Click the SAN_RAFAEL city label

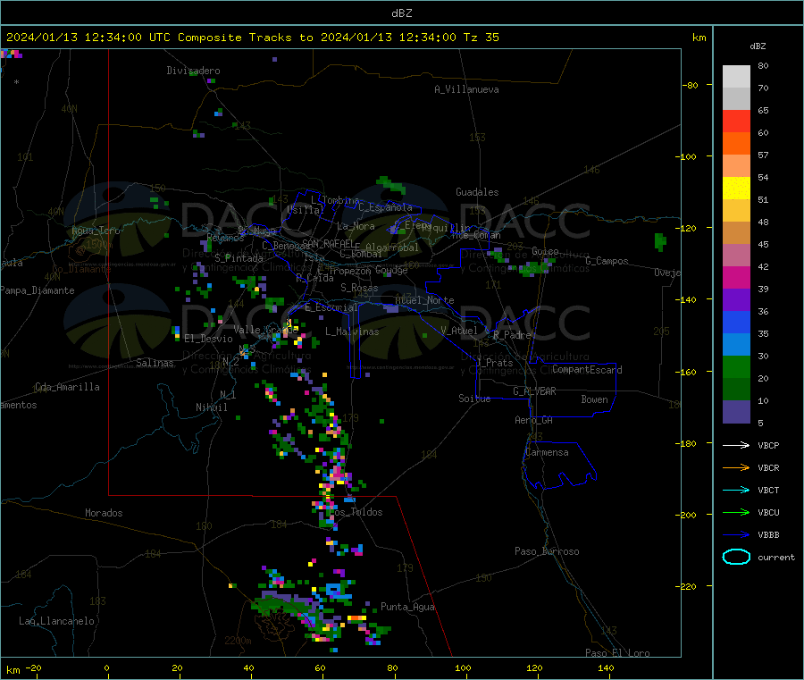point(328,243)
